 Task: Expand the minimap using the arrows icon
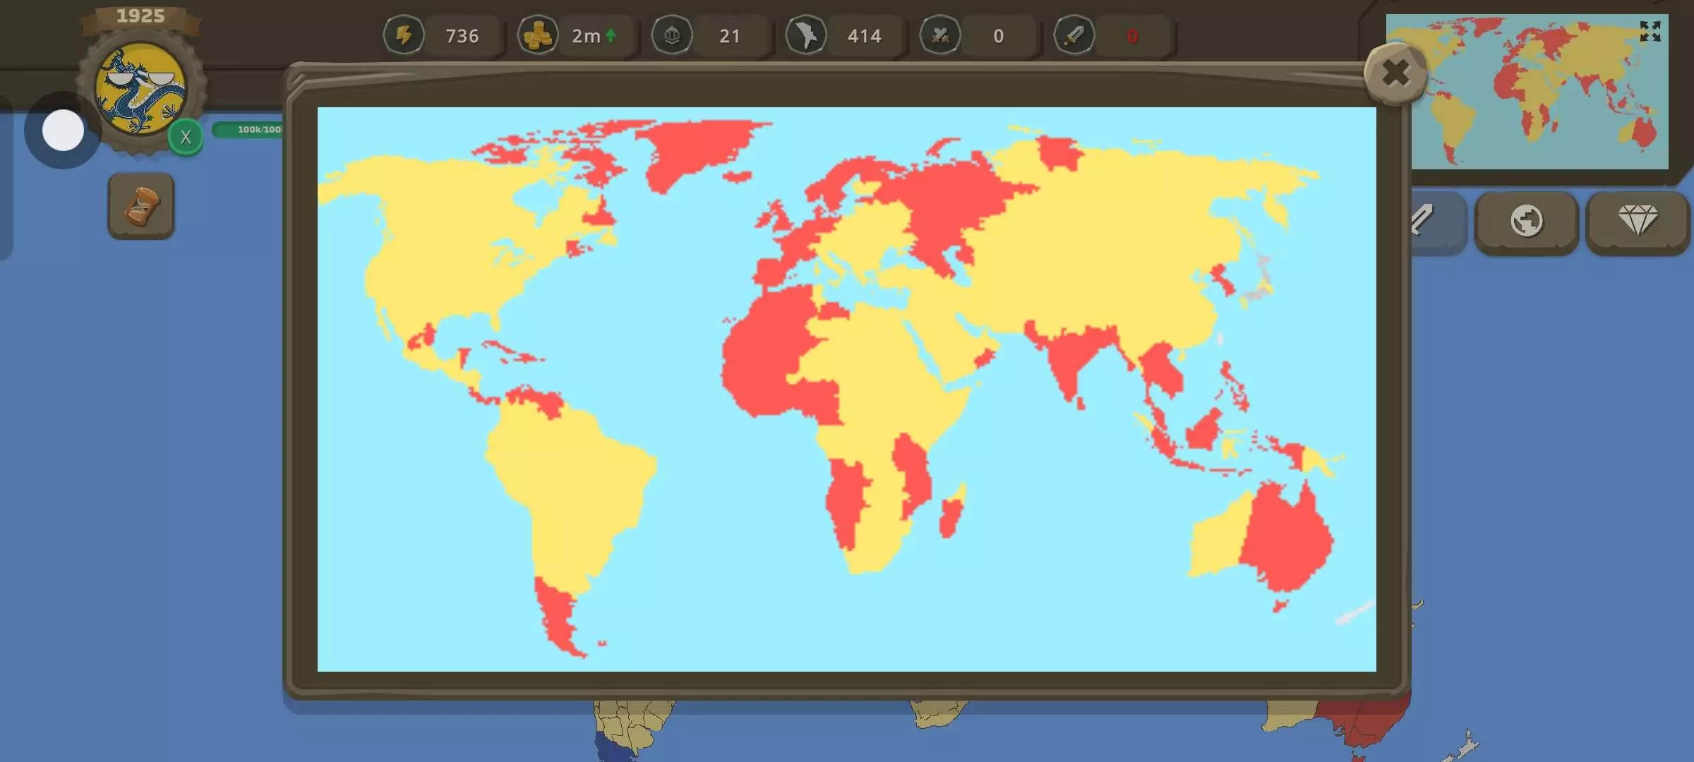point(1650,31)
